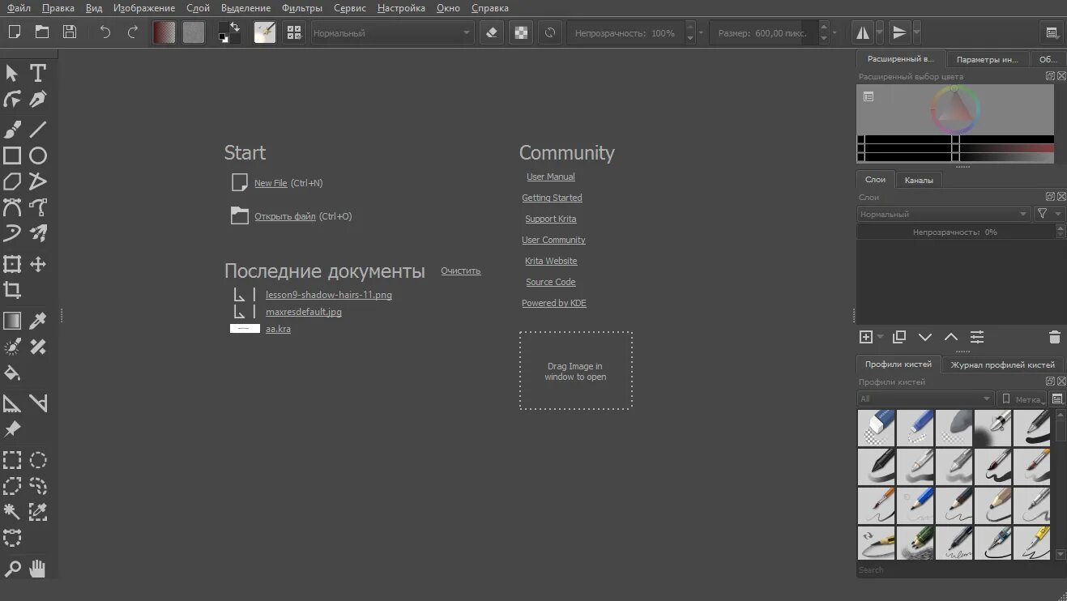Click the Redo arrow icon
The image size is (1067, 601).
133,32
